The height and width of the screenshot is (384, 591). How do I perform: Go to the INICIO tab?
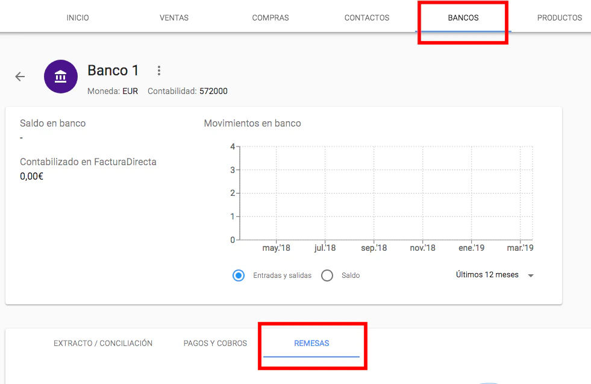click(78, 17)
